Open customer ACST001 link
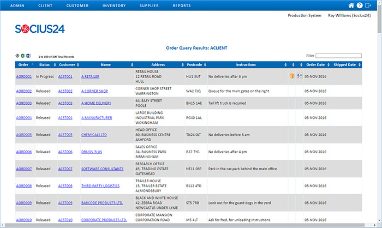Image resolution: width=382 pixels, height=228 pixels. click(65, 76)
